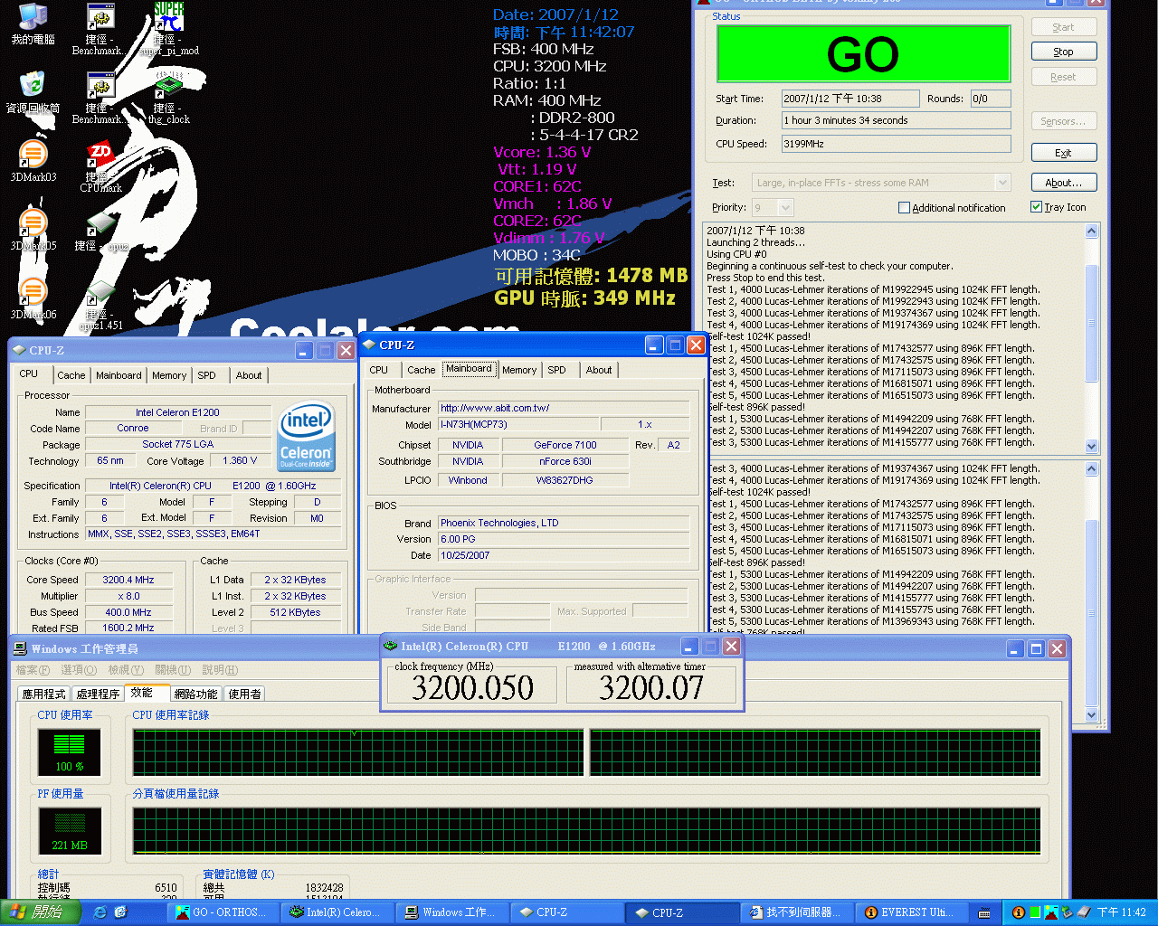Viewport: 1158px width, 926px height.
Task: Click the Rounds field in ORTHOS
Action: pyautogui.click(x=990, y=99)
